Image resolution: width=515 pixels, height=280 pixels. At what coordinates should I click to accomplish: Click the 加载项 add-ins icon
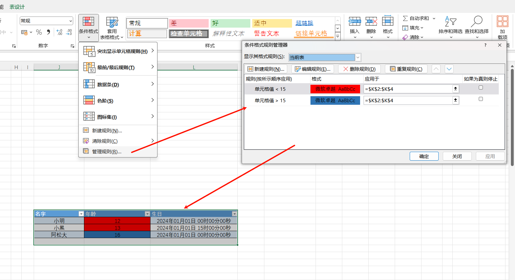coord(502,22)
